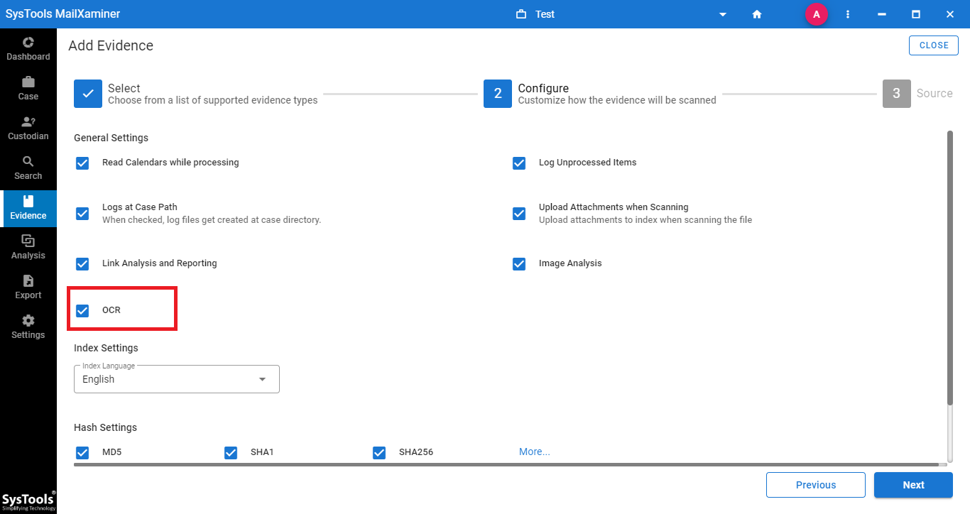Click the More... hash settings link
Screen dimensions: 970x514
point(535,452)
